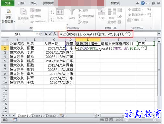Viewport: 164px width, 124px height.
Task: Click the 属性 properties button
Action: tap(36, 16)
